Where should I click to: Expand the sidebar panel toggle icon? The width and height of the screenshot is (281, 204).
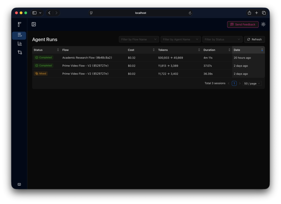34,24
